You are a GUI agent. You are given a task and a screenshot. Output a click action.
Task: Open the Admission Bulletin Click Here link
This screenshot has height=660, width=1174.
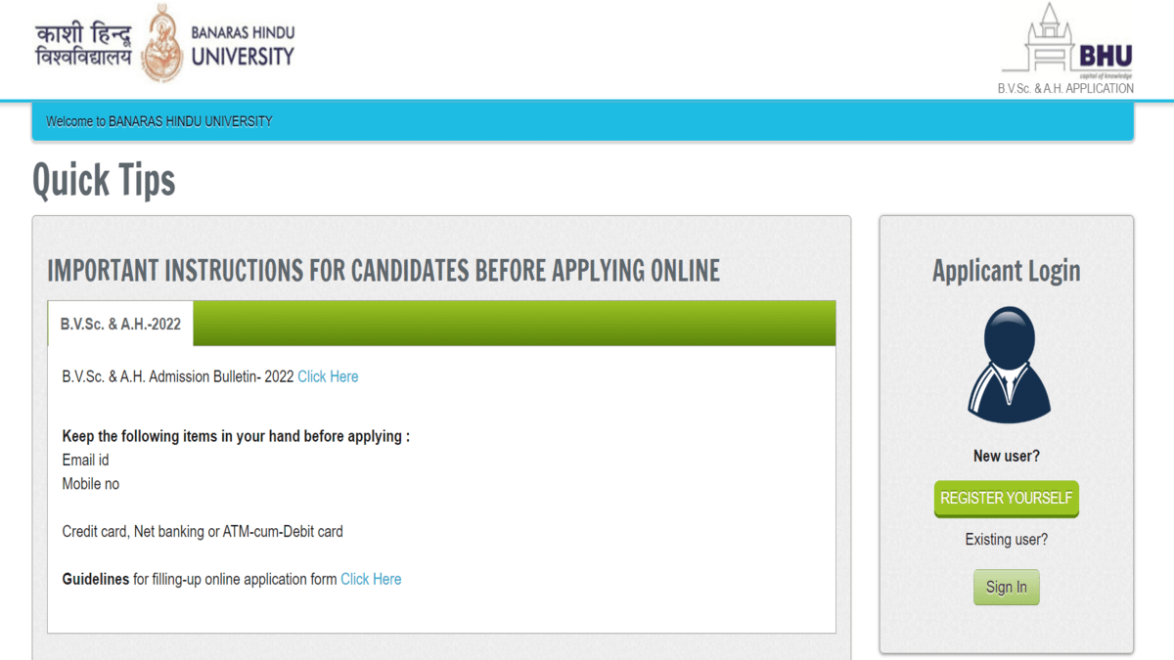328,376
